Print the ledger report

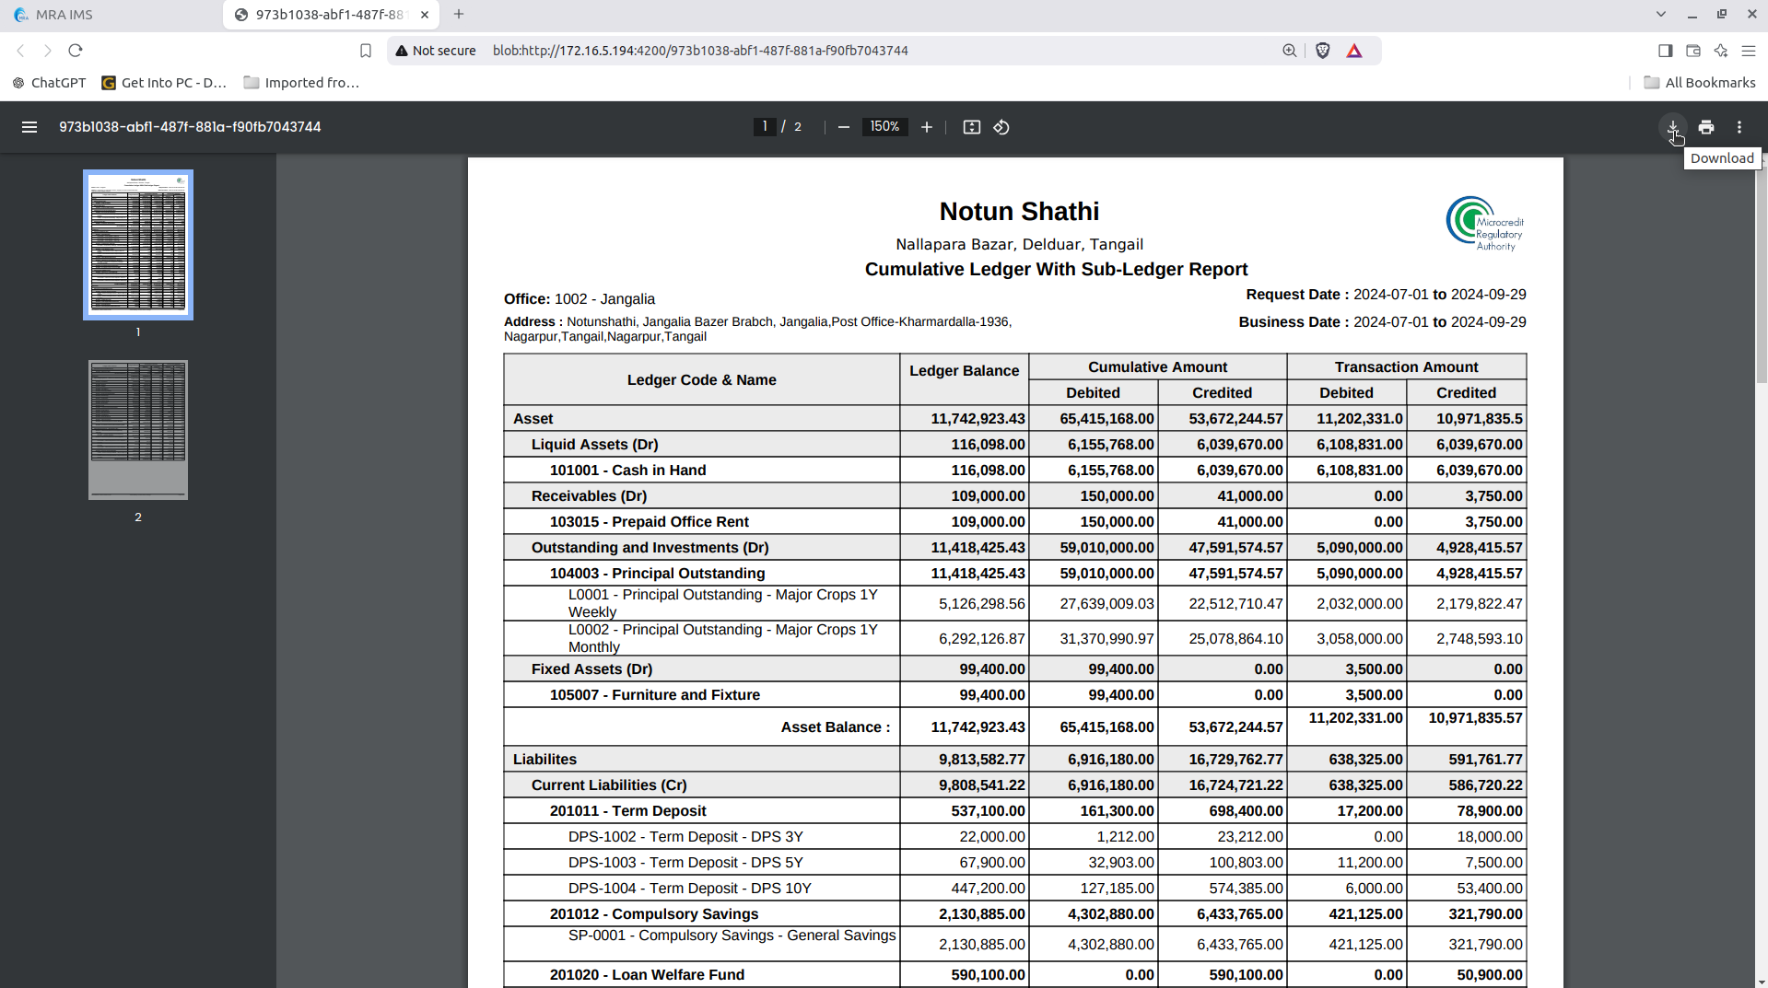pyautogui.click(x=1706, y=127)
